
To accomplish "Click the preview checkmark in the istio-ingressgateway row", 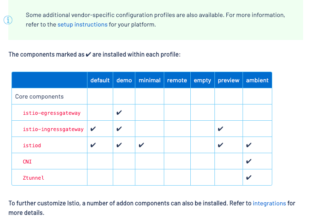I will click(220, 129).
